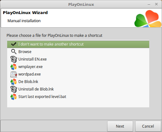Click clover icon beside De Blob.lnk
The width and height of the screenshot is (162, 132).
(14, 82)
